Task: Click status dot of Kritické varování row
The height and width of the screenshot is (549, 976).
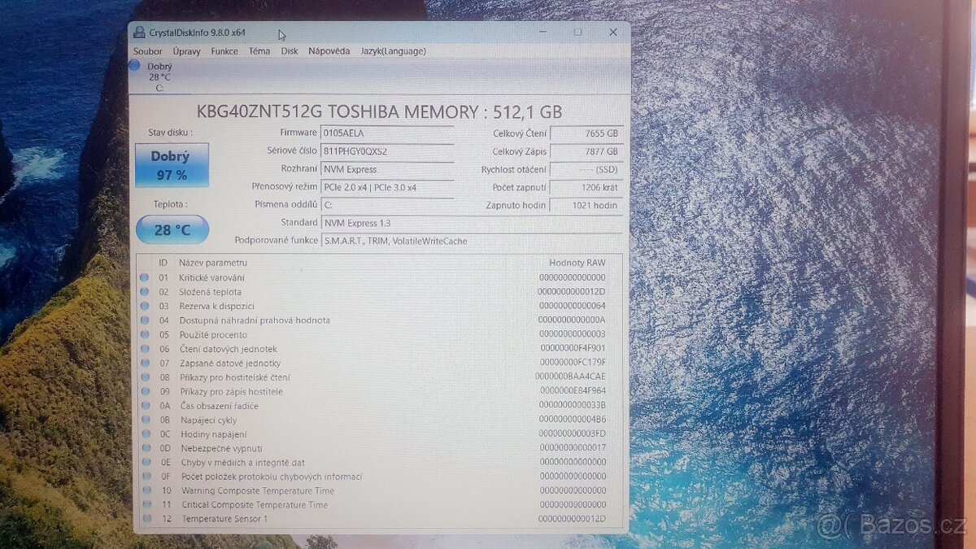Action: coord(145,277)
